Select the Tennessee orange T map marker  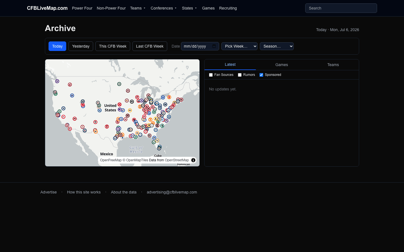tap(150, 120)
